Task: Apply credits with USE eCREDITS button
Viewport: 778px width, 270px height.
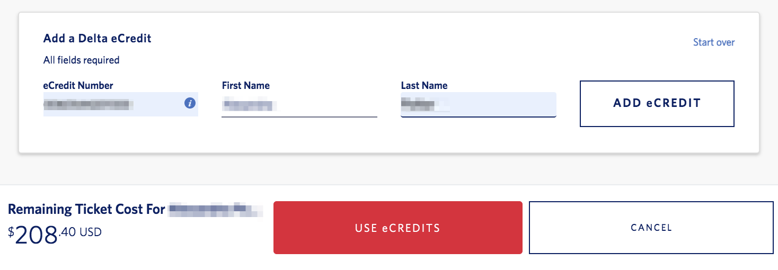Action: point(398,228)
